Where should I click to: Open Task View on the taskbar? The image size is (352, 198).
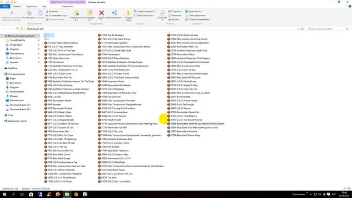click(x=22, y=194)
